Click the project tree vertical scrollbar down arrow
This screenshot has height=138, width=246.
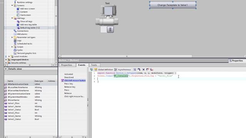click(x=56, y=62)
